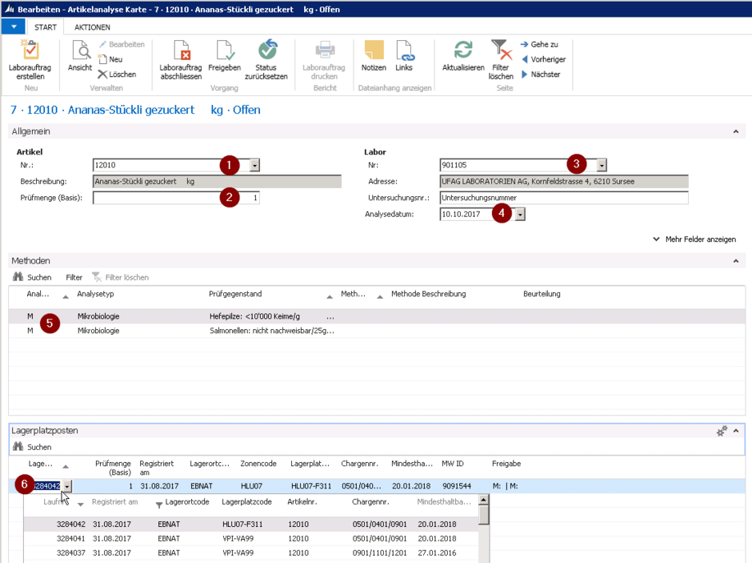The height and width of the screenshot is (563, 752).
Task: Delete record using Löschen
Action: tap(117, 74)
